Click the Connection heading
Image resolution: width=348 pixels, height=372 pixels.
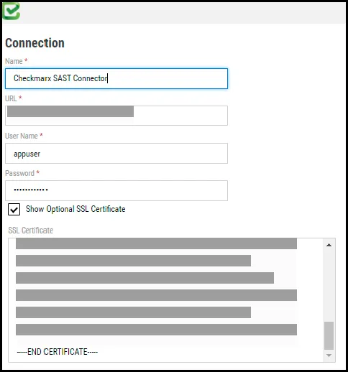pos(35,43)
